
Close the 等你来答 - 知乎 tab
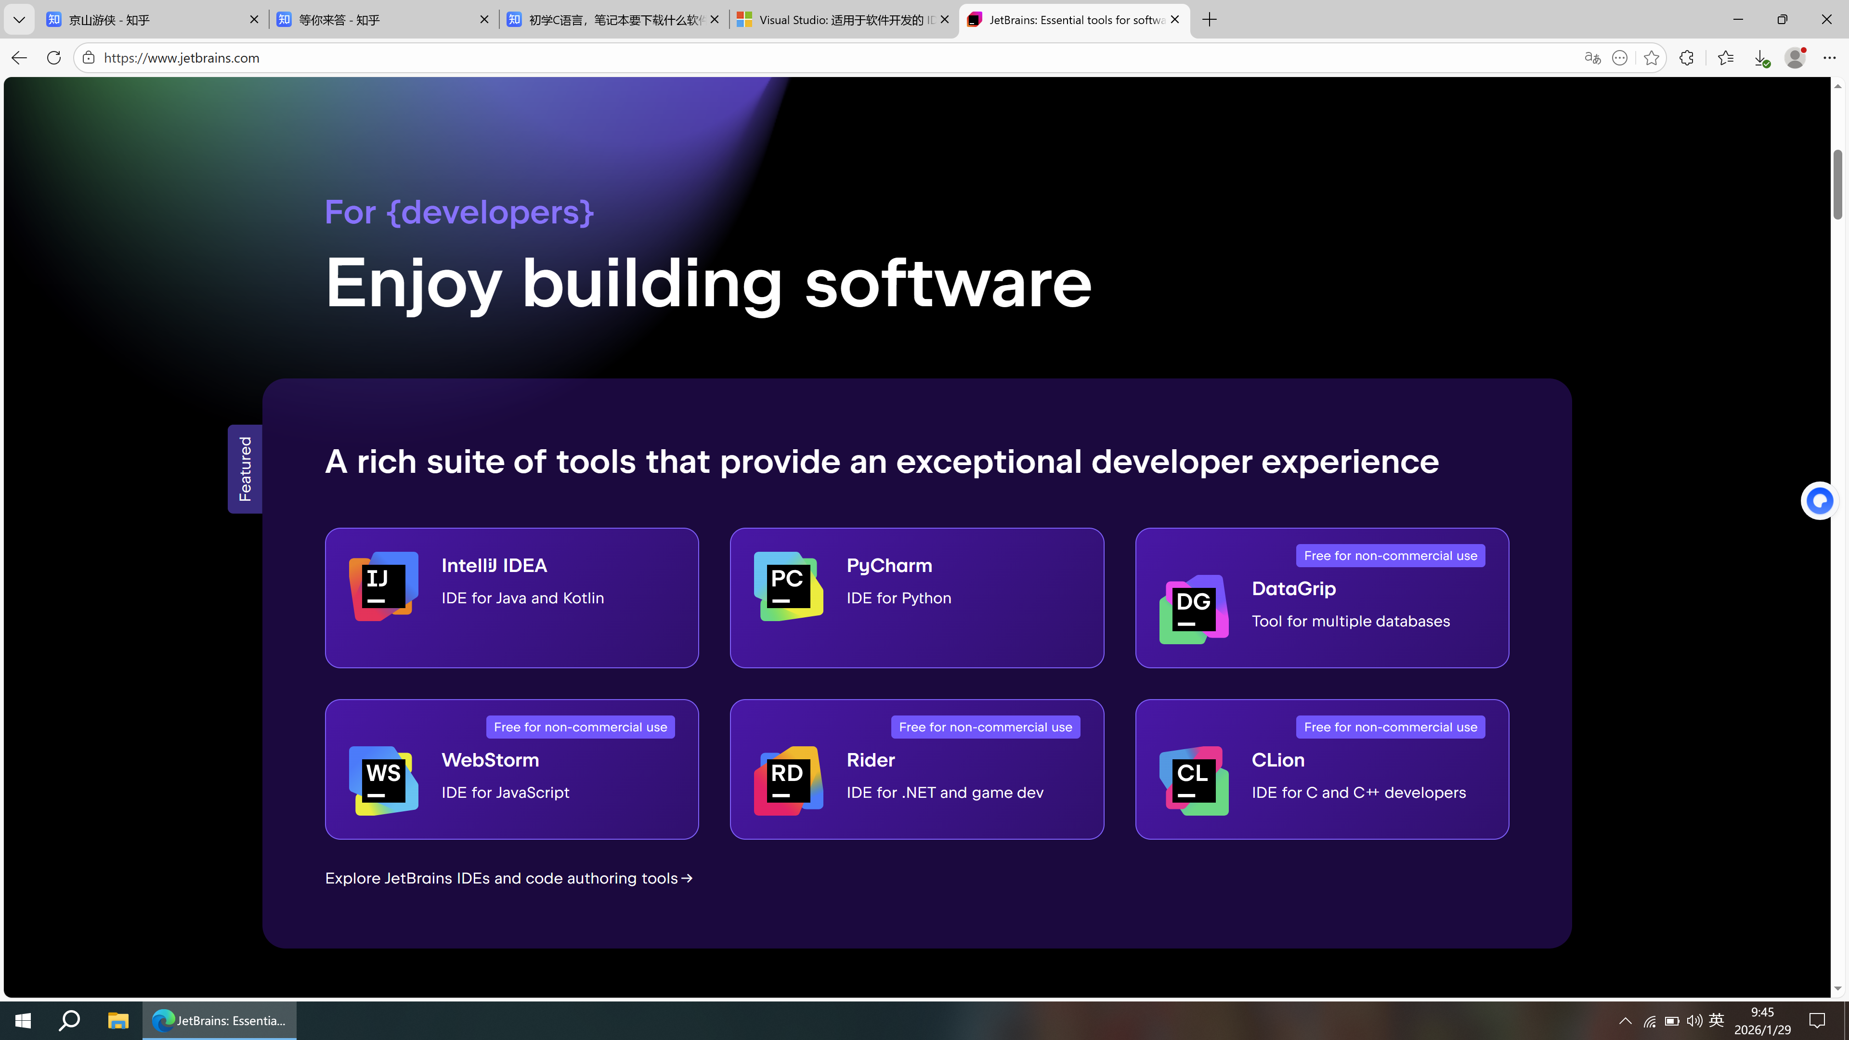pyautogui.click(x=484, y=19)
